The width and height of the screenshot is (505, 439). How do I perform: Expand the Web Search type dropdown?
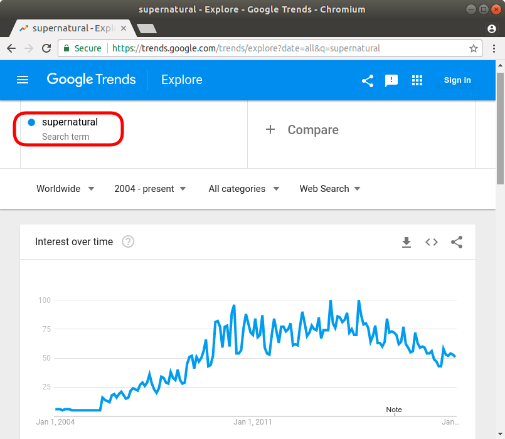[x=329, y=189]
